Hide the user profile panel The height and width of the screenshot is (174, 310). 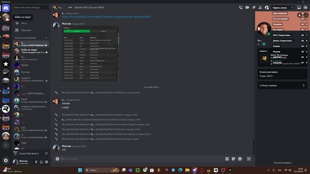[267, 8]
